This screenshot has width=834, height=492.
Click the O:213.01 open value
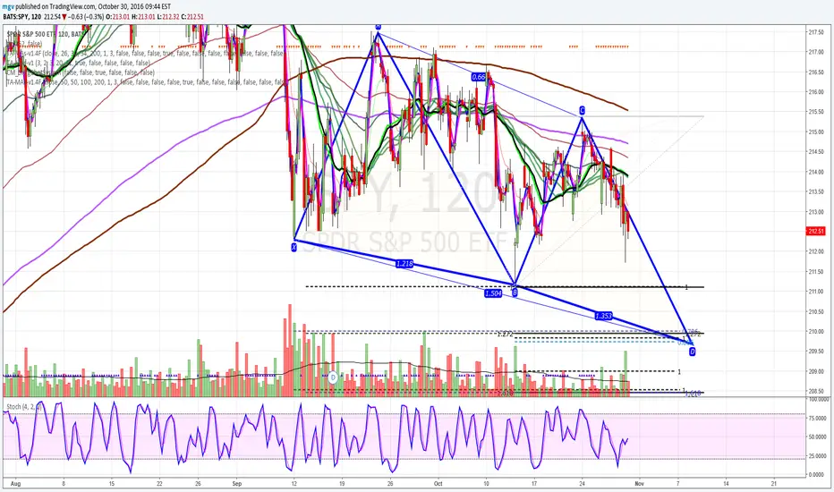[x=118, y=17]
